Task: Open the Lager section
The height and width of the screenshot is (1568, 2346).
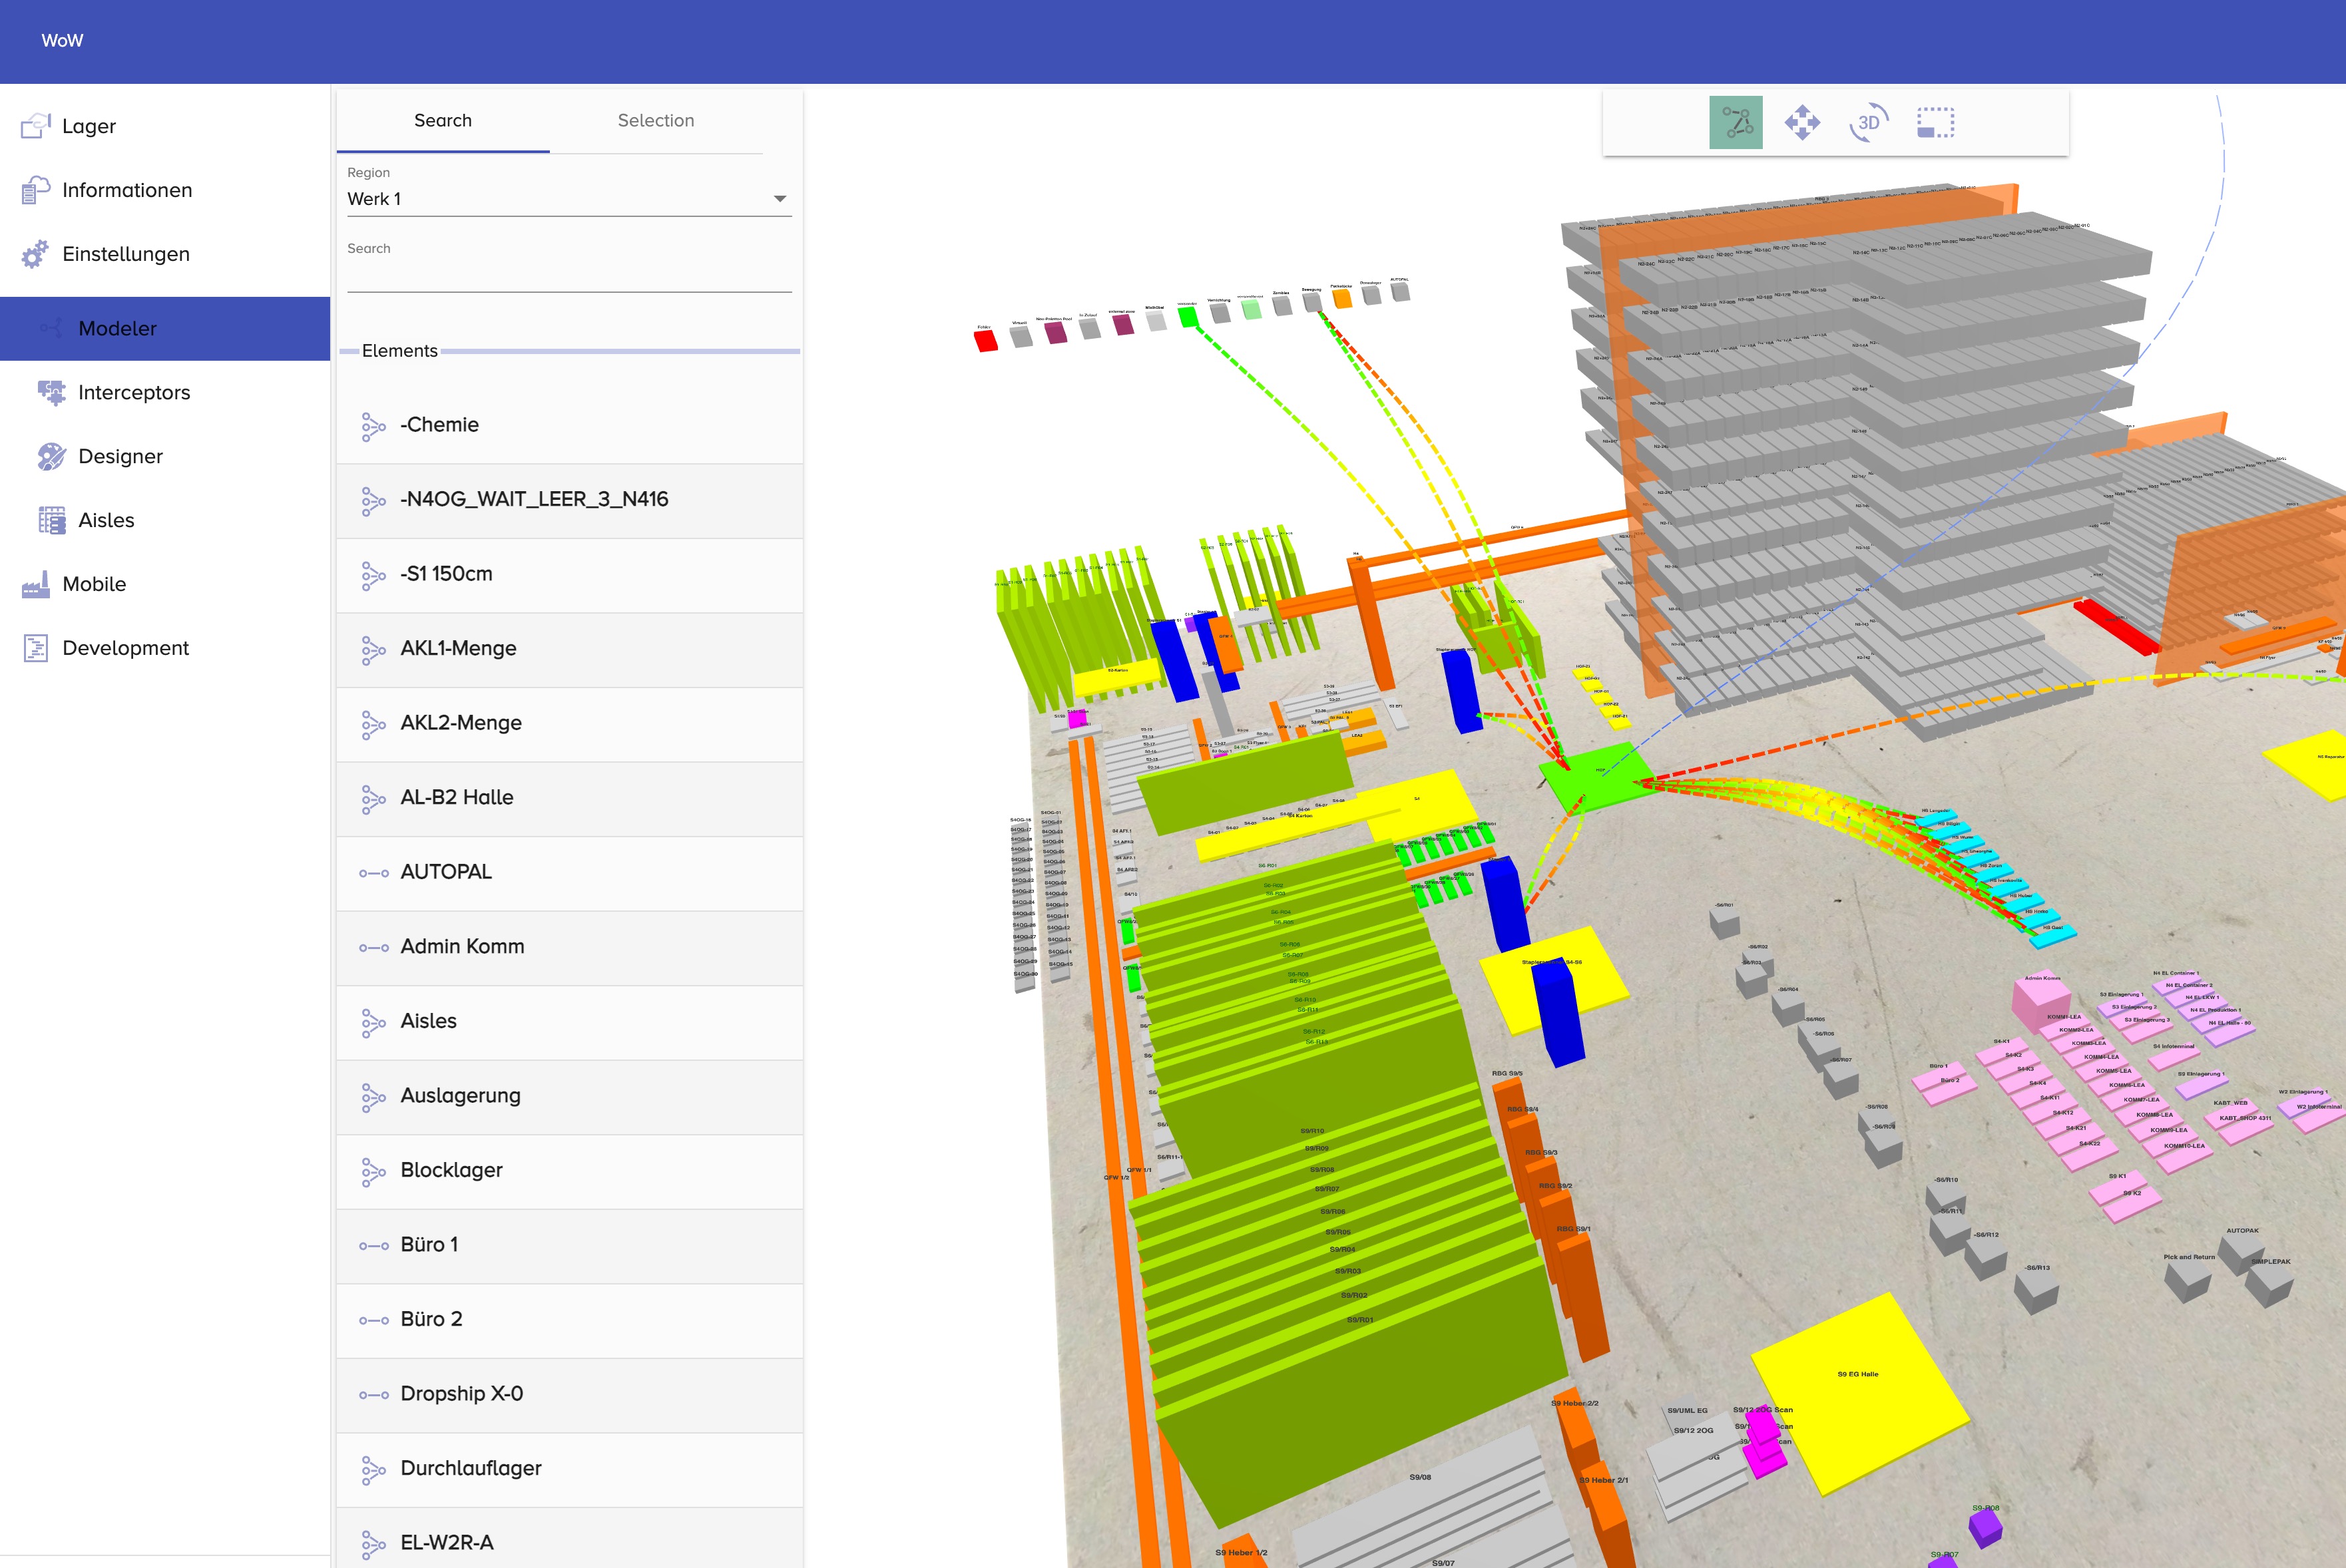Action: point(88,126)
